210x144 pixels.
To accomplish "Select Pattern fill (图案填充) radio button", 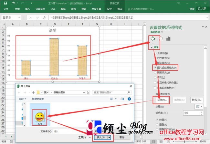I will (155, 72).
